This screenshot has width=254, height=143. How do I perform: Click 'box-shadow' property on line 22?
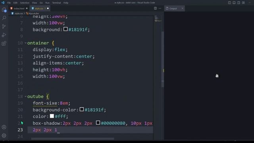coord(46,123)
